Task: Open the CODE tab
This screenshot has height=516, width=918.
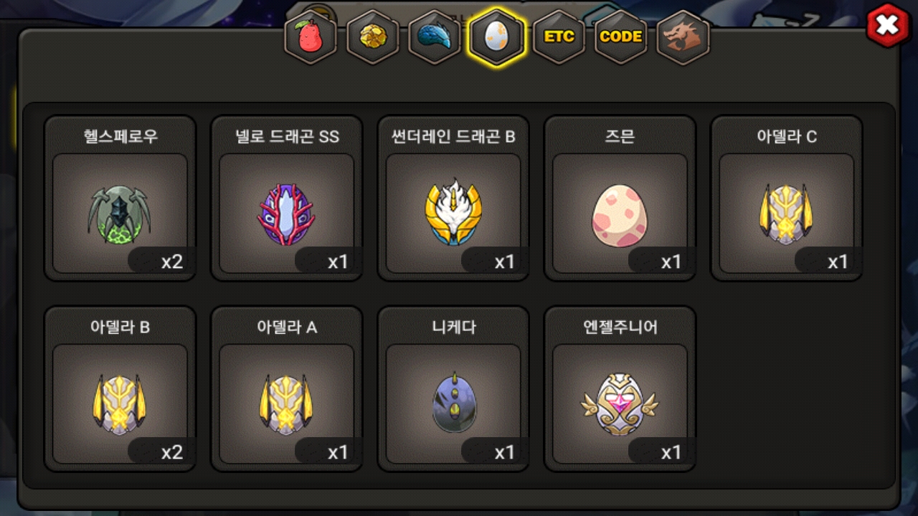Action: [x=620, y=37]
